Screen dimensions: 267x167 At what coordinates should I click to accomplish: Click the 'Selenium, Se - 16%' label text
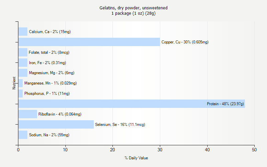120,125
